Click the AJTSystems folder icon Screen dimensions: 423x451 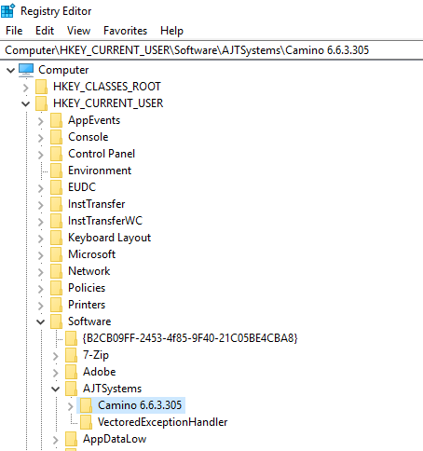click(x=71, y=389)
